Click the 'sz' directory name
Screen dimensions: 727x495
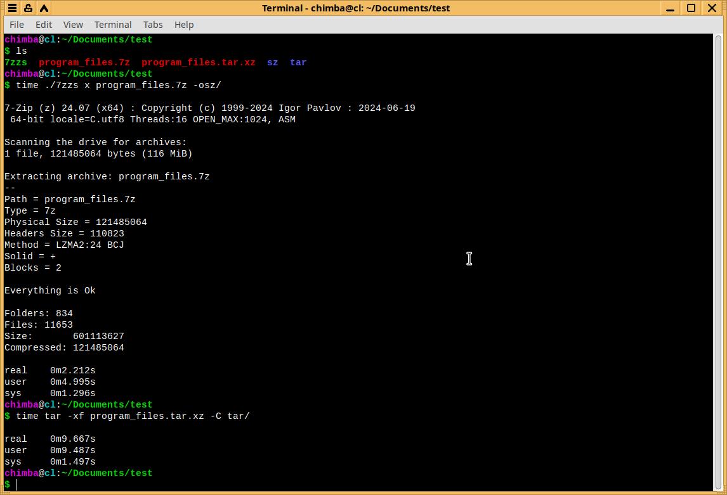(x=273, y=63)
